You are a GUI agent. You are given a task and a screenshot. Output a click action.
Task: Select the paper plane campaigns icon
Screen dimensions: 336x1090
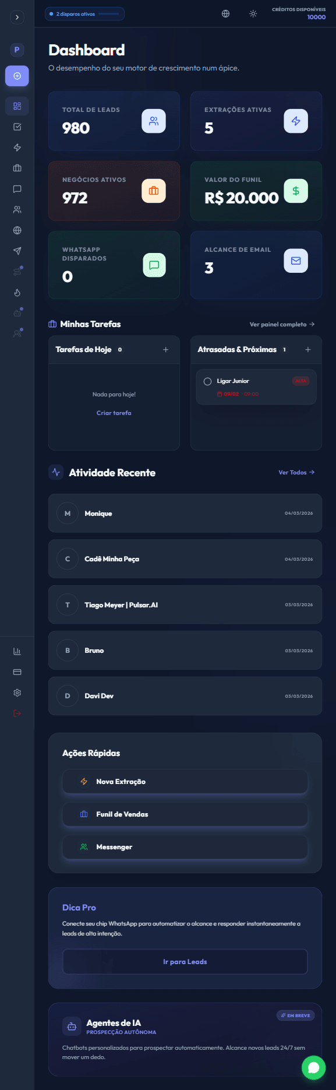17,251
